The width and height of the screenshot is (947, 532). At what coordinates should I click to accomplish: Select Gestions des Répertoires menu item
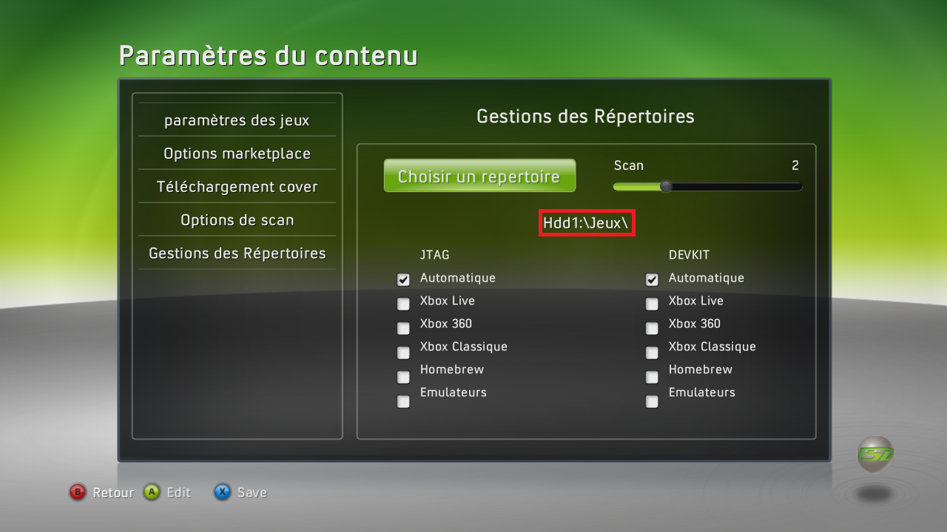237,253
